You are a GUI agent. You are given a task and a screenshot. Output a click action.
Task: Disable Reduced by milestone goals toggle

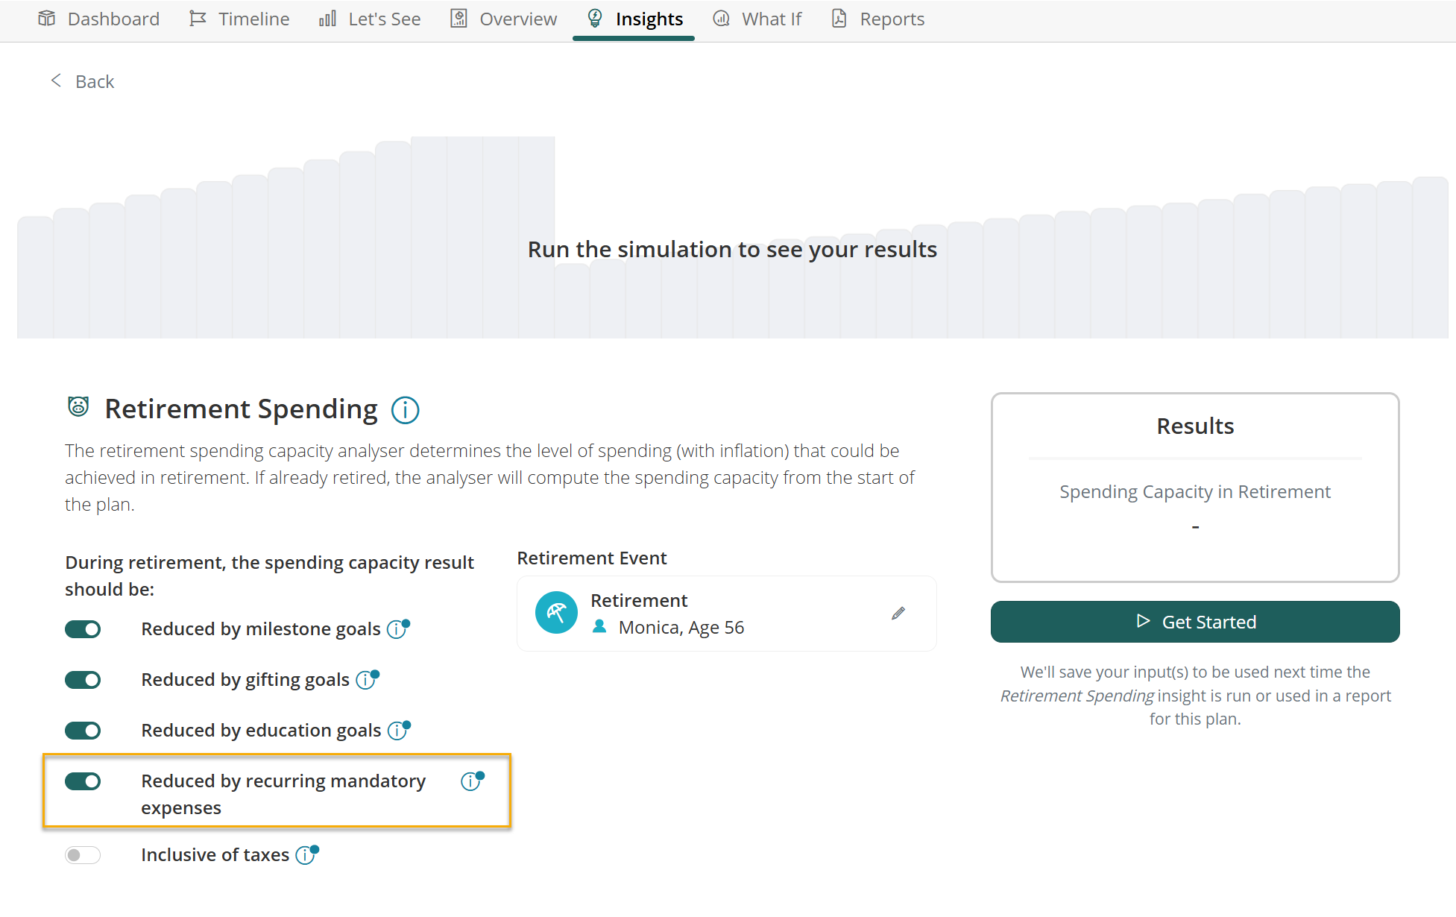83,629
